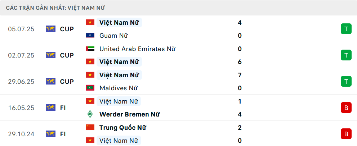Viewport: 357px width, 146px height.
Task: Click the China flag next to Trung Quốc Nữ
Action: [x=90, y=127]
